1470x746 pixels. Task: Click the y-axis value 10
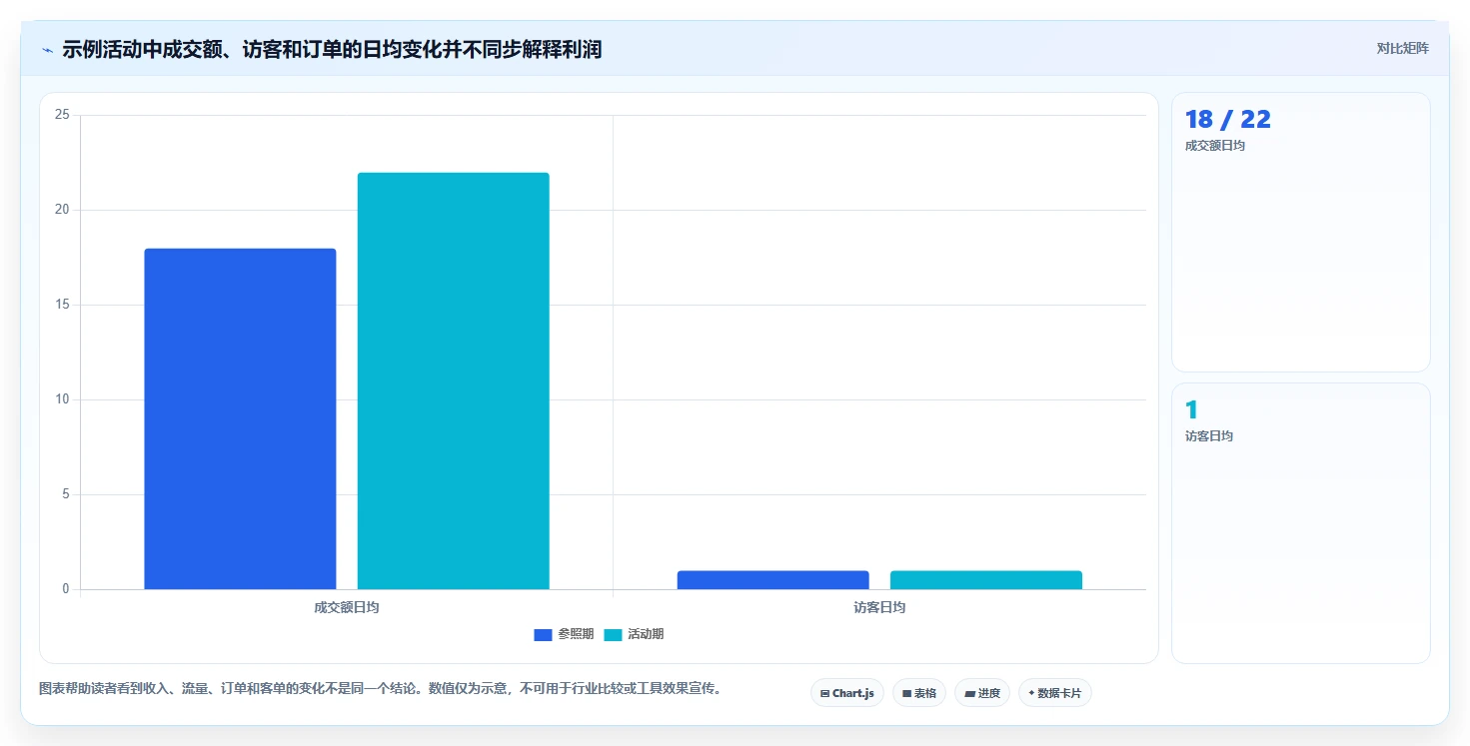(x=62, y=399)
